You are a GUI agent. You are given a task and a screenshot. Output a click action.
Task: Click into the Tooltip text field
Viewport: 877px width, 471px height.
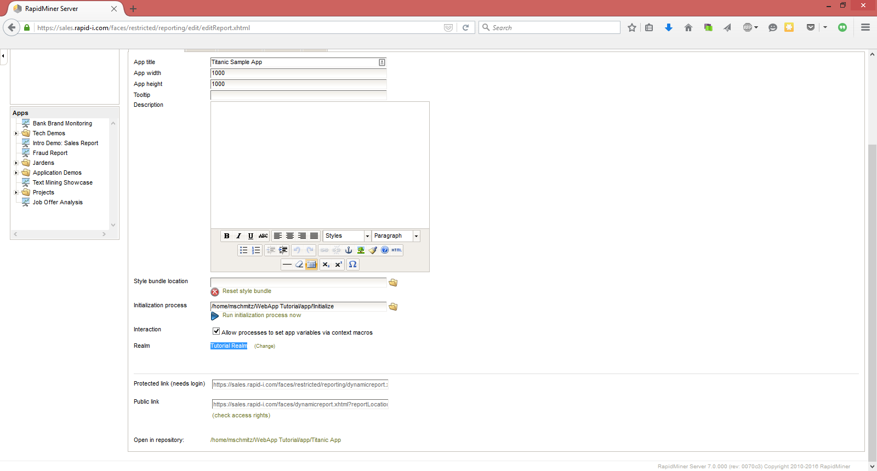pos(298,95)
